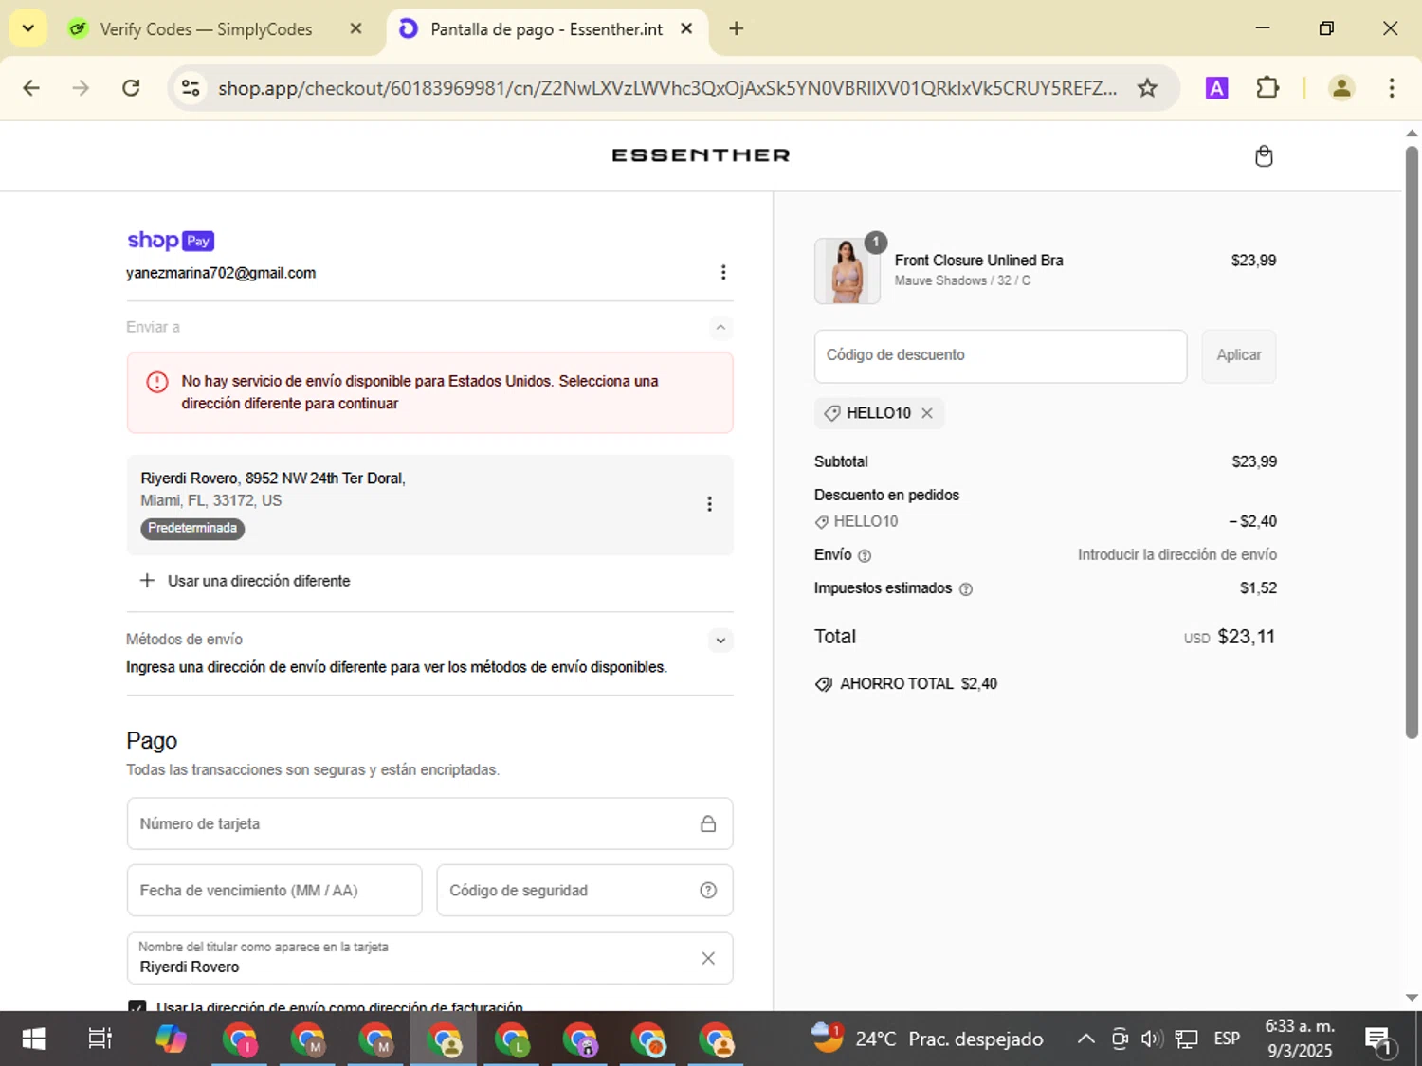
Task: Focus the Fecha de vencimiento field
Action: pos(274,890)
